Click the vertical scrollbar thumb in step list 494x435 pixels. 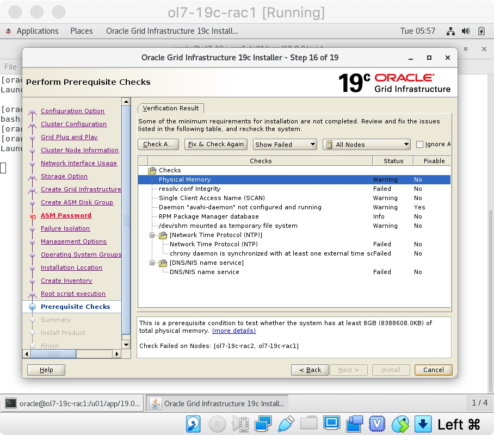point(126,220)
